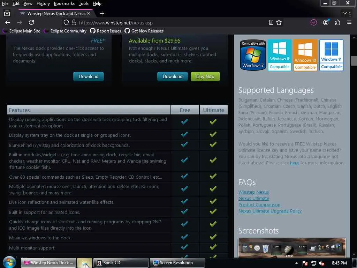Click the Windows 8 Compatible badge
Image resolution: width=357 pixels, height=268 pixels.
pos(280,55)
